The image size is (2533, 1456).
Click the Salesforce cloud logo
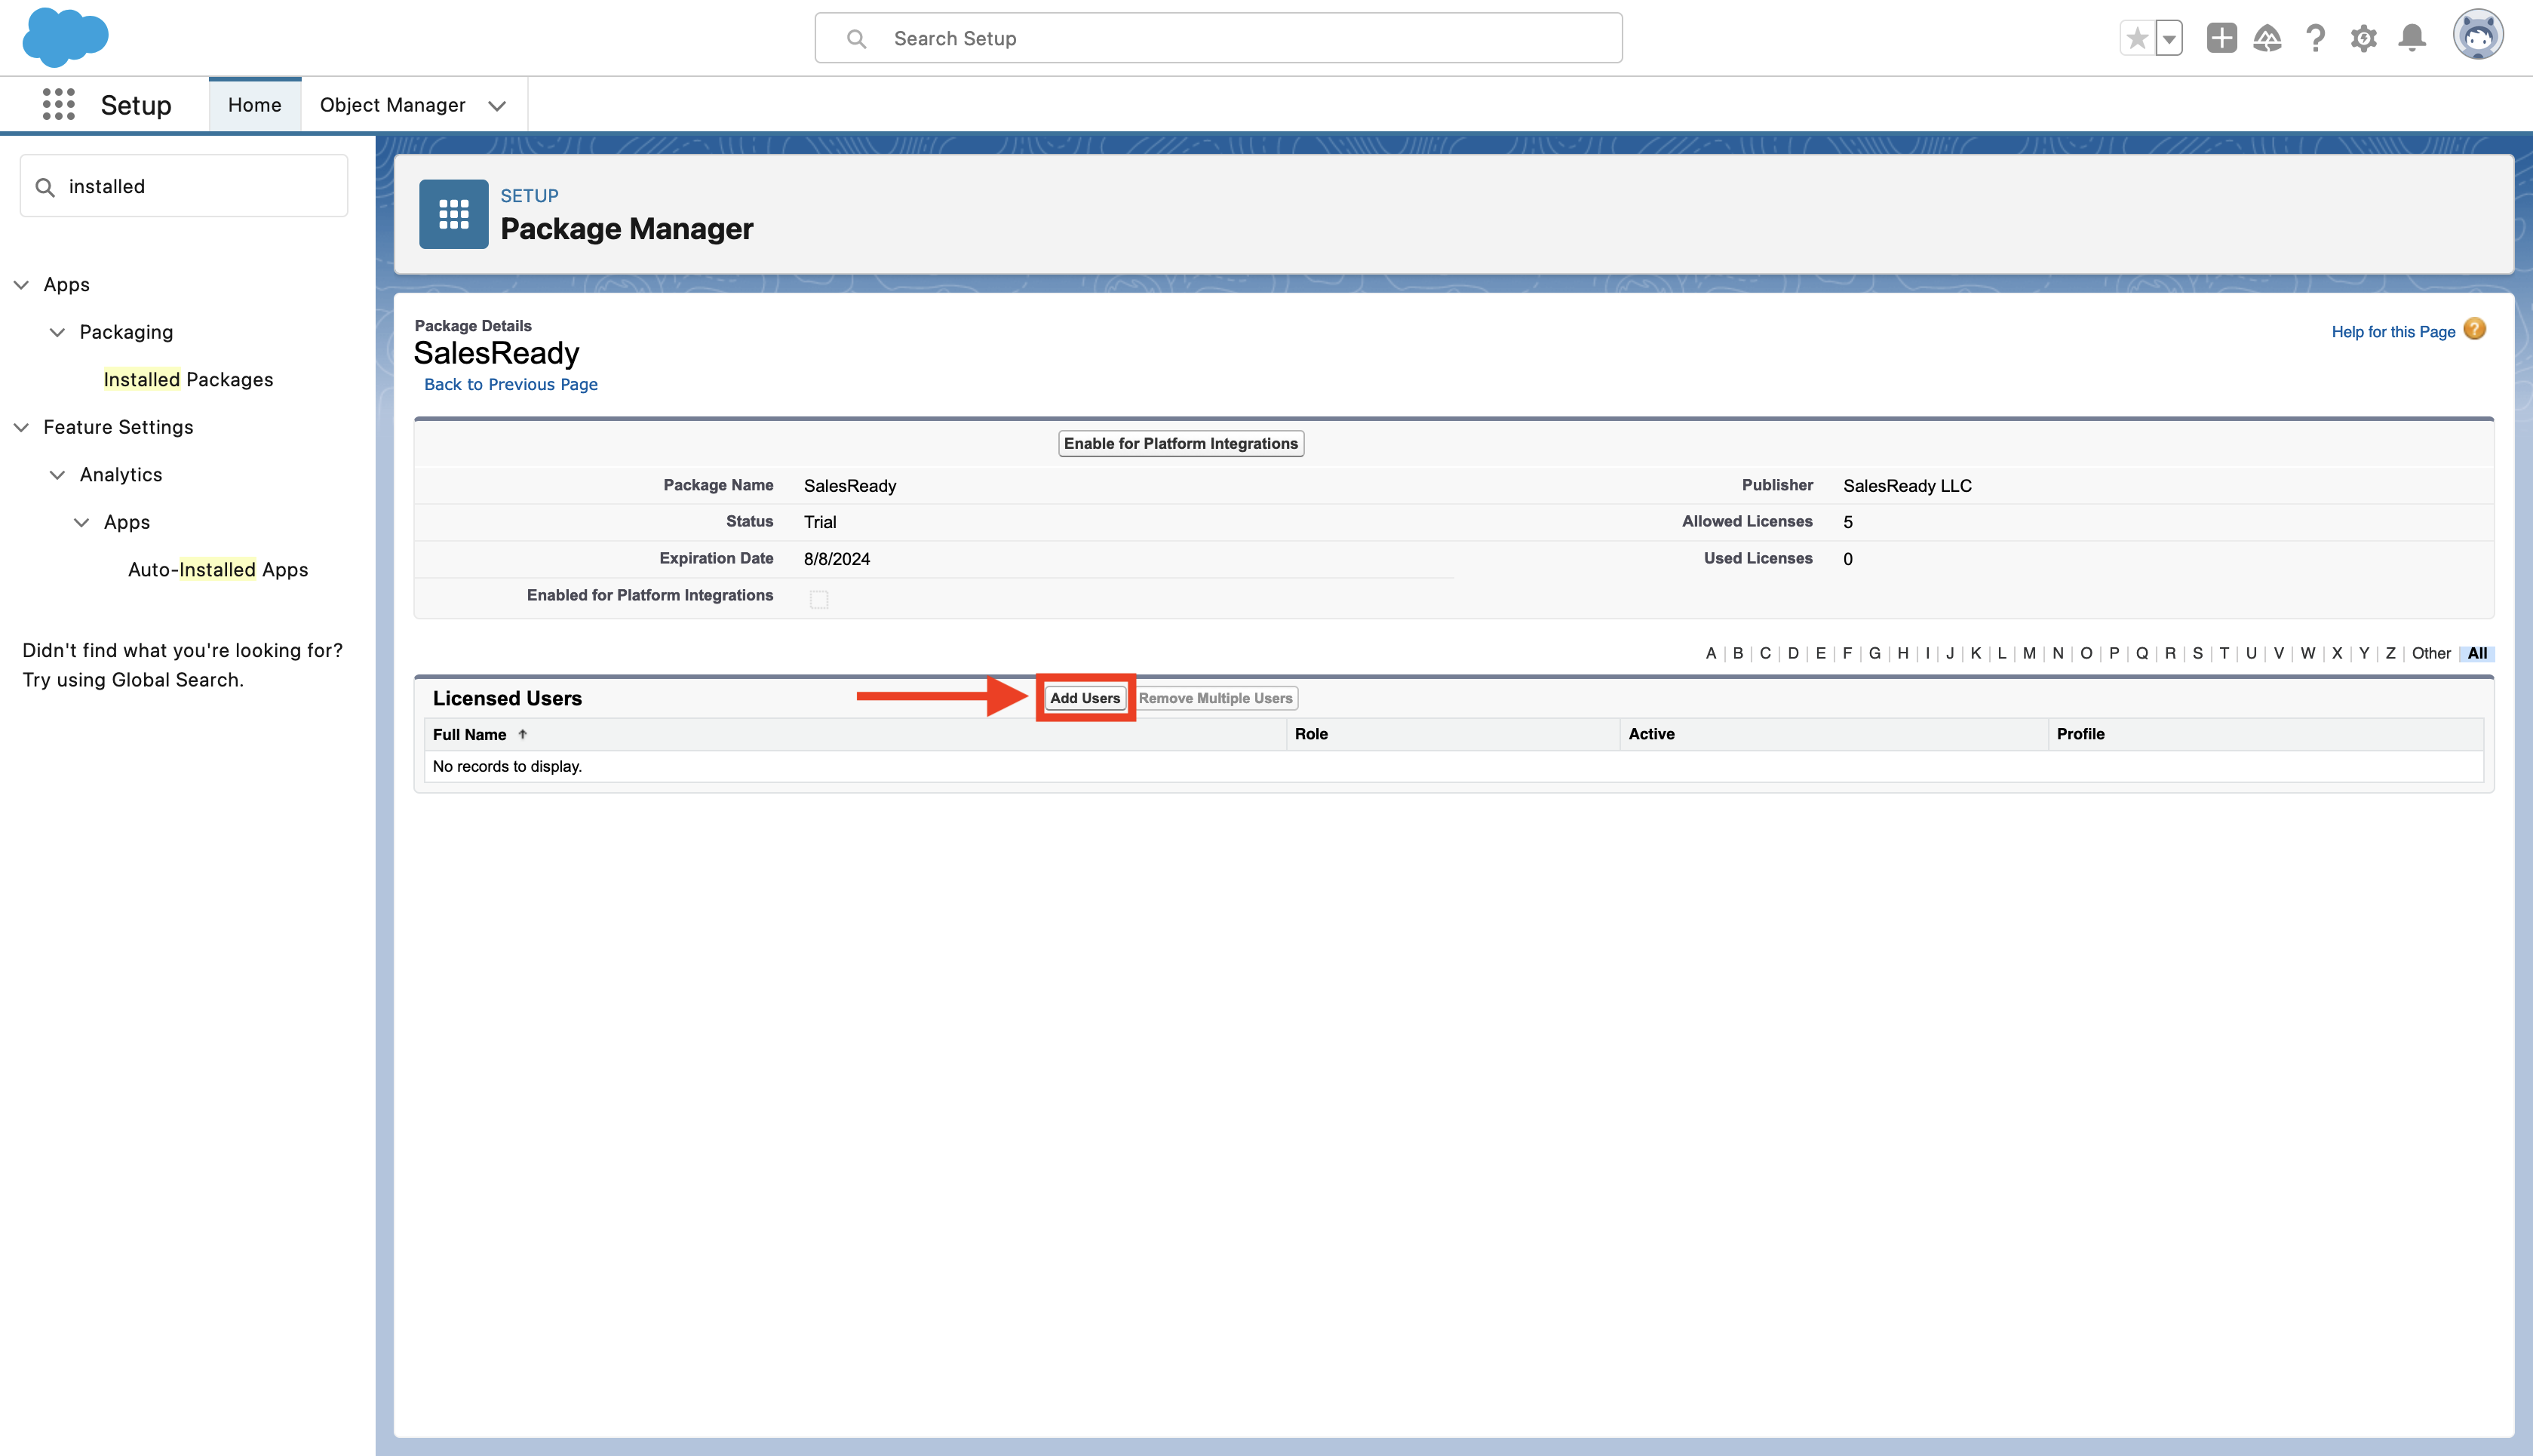coord(65,36)
